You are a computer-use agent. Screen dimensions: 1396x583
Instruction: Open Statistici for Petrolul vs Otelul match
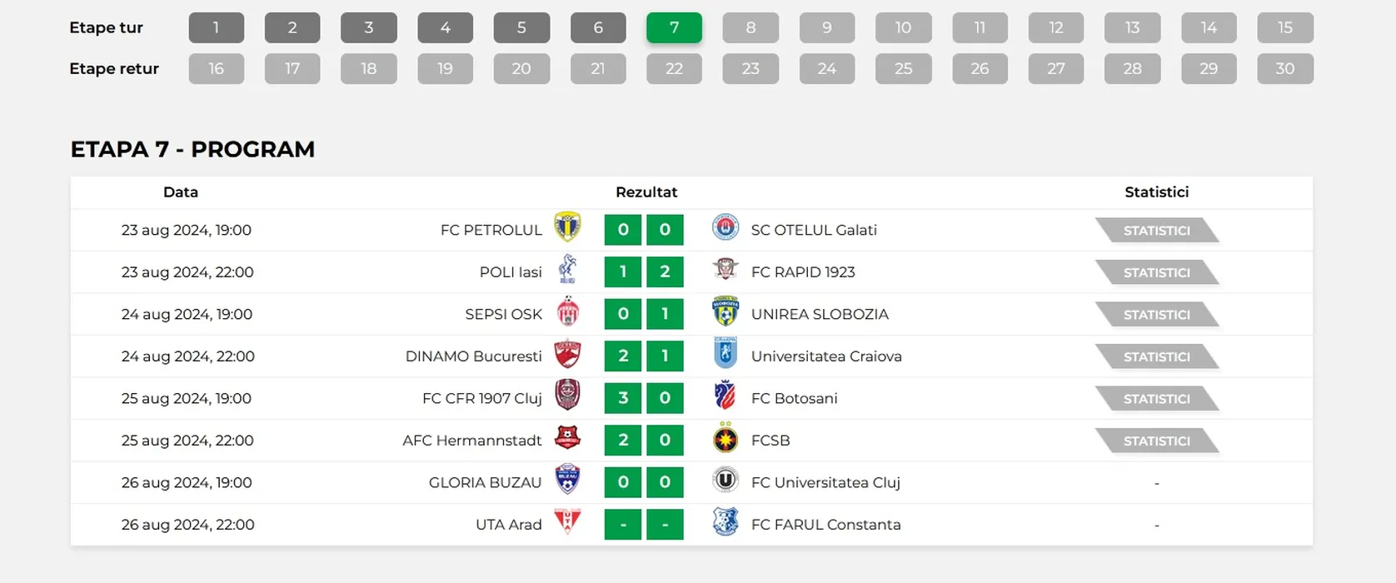pyautogui.click(x=1156, y=231)
